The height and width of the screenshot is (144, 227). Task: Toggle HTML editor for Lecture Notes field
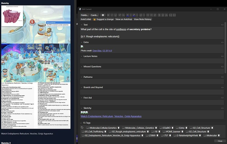tap(222, 56)
